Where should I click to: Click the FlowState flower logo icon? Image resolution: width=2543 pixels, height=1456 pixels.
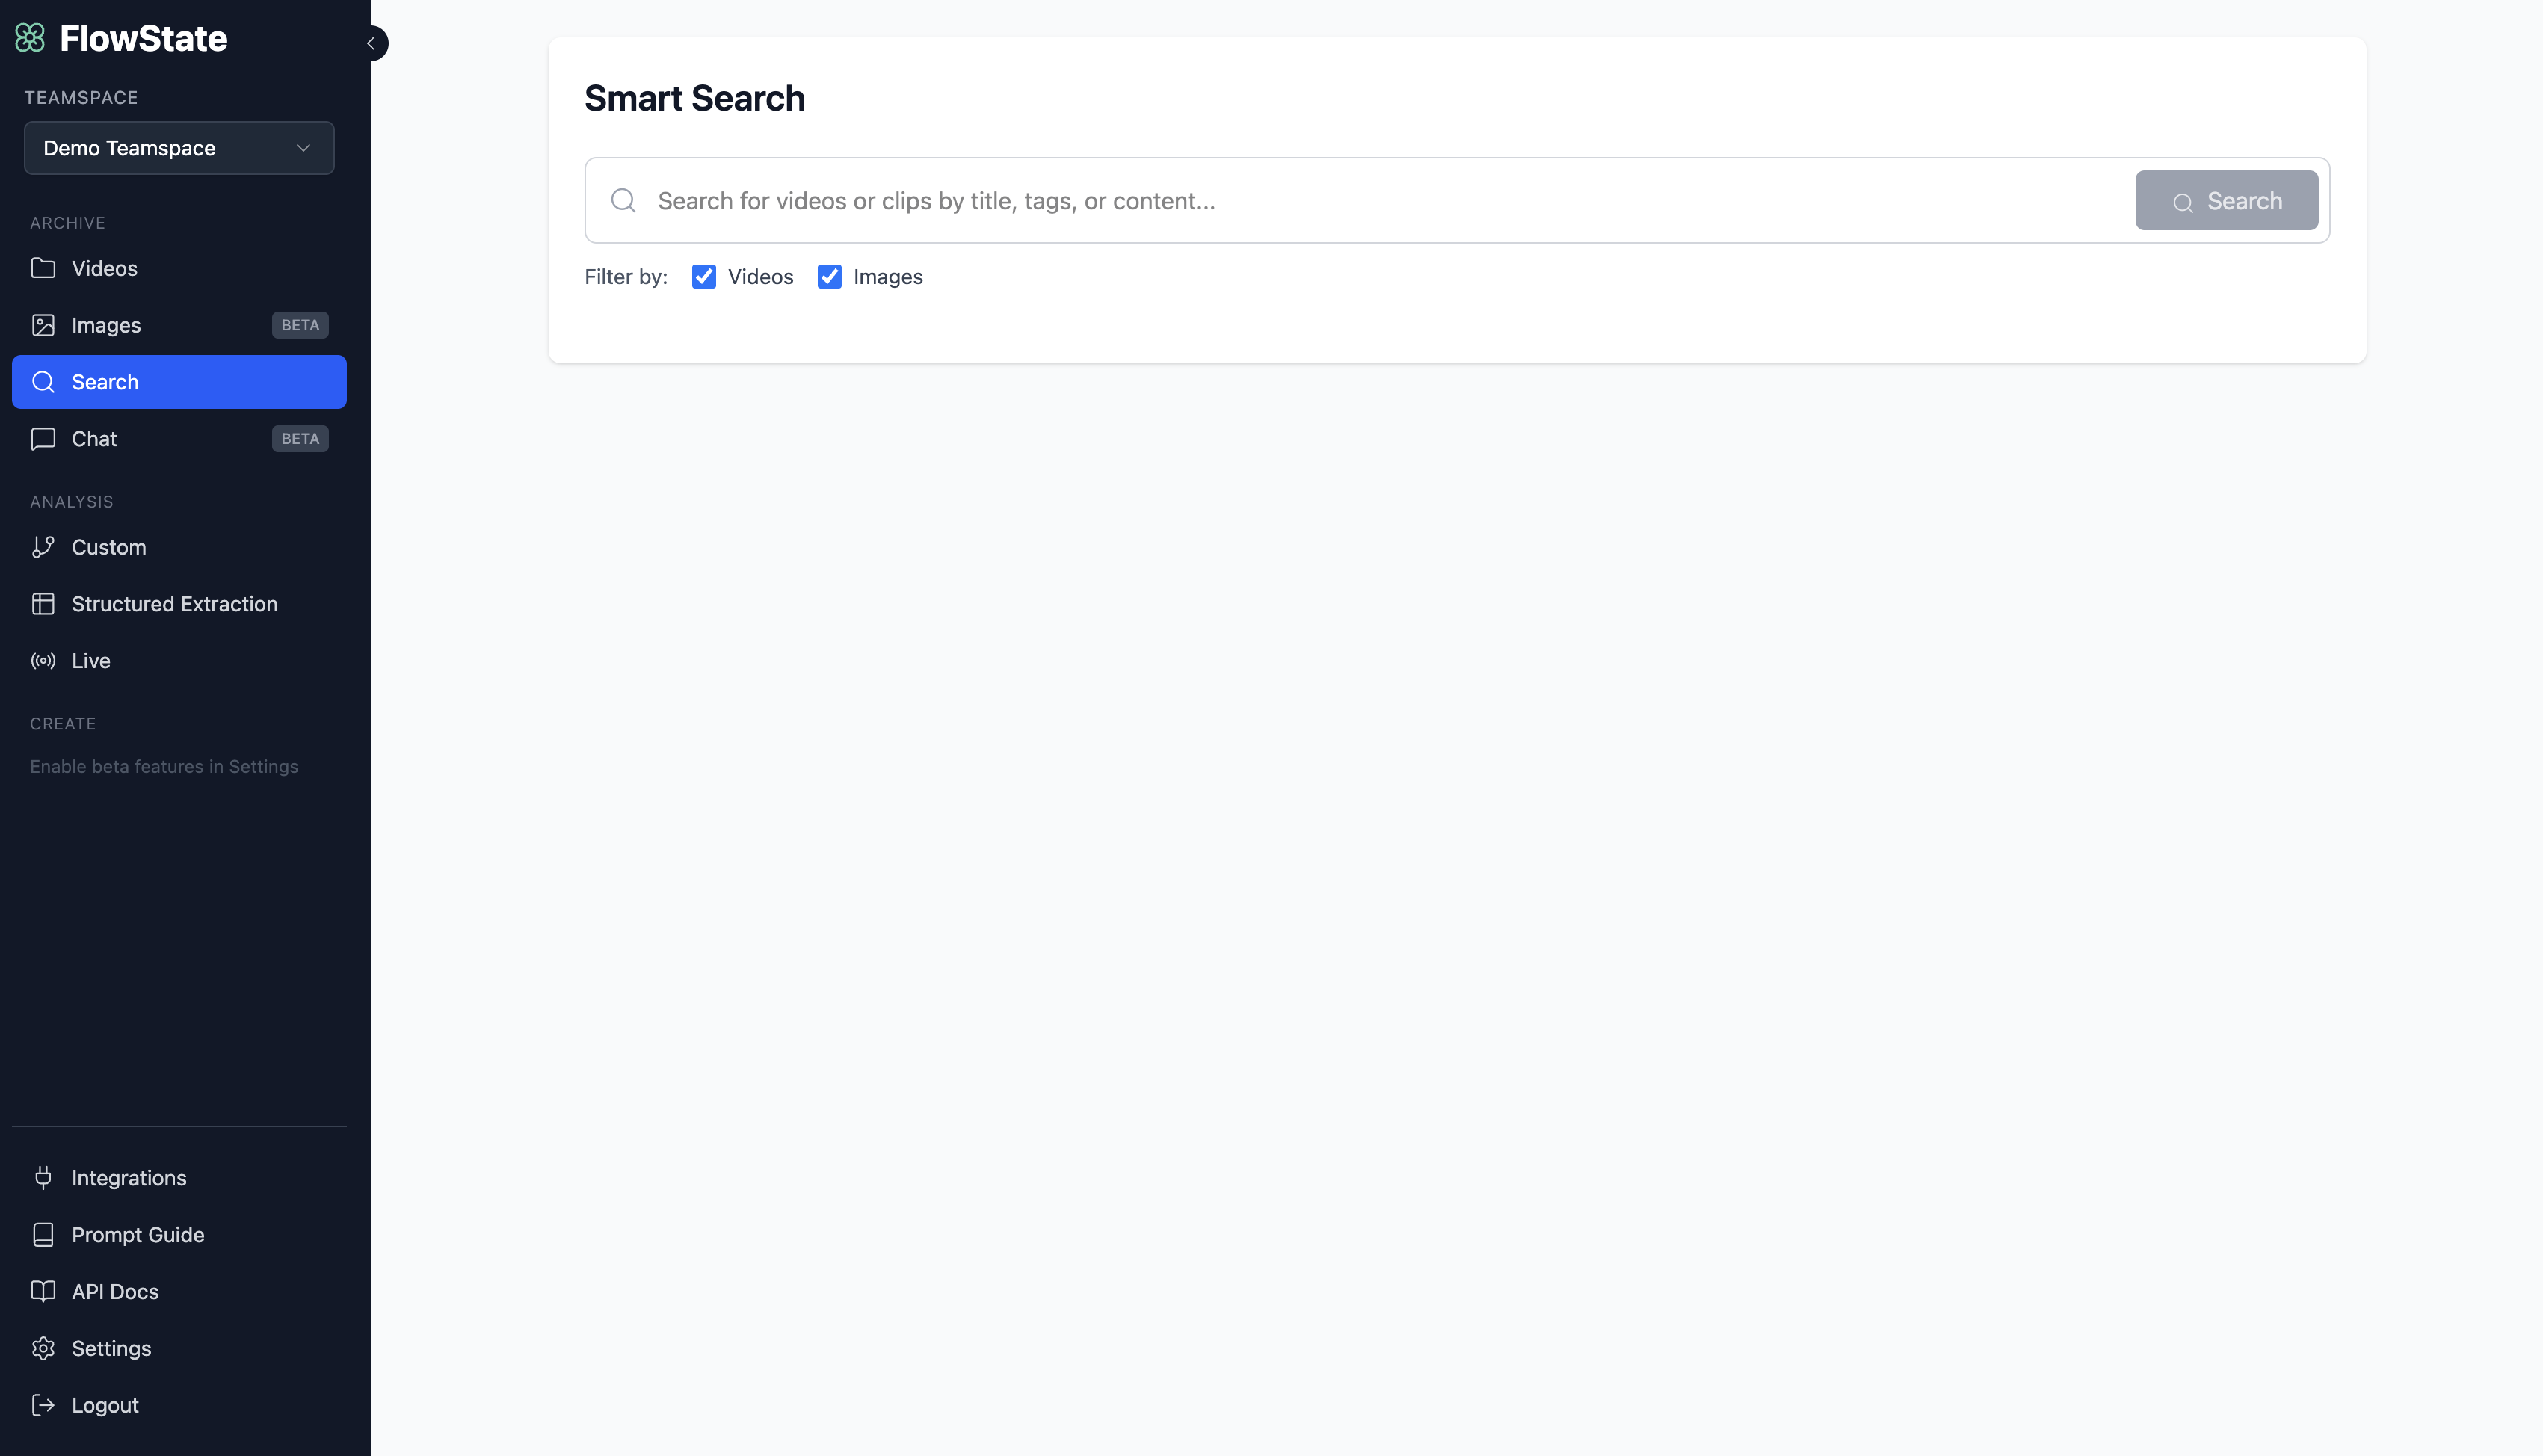coord(30,38)
